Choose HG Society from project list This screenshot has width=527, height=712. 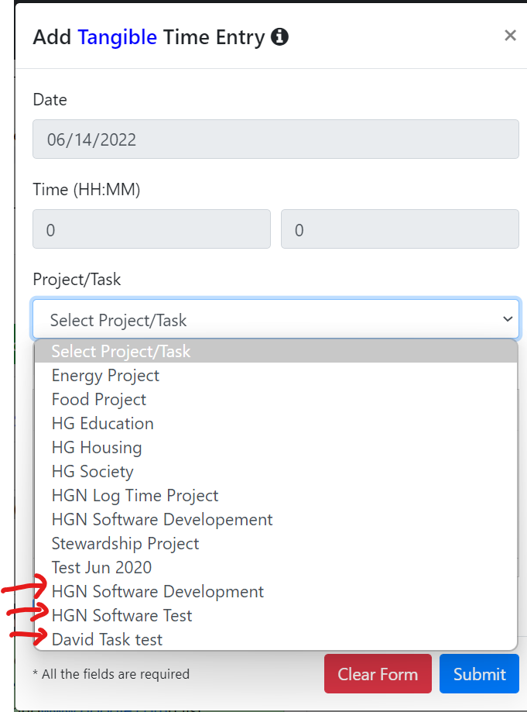pos(275,472)
